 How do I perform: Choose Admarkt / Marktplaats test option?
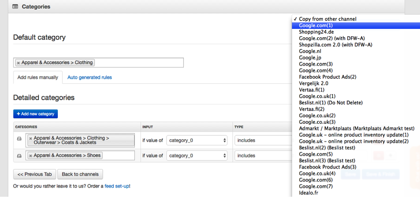click(x=356, y=128)
